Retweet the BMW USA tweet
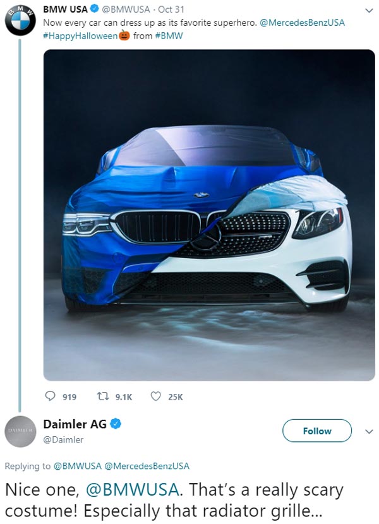This screenshot has height=524, width=379. (103, 398)
